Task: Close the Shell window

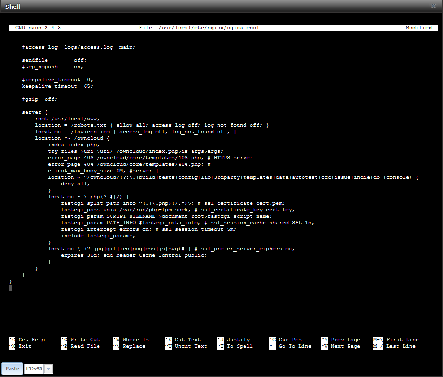Action: [x=433, y=6]
